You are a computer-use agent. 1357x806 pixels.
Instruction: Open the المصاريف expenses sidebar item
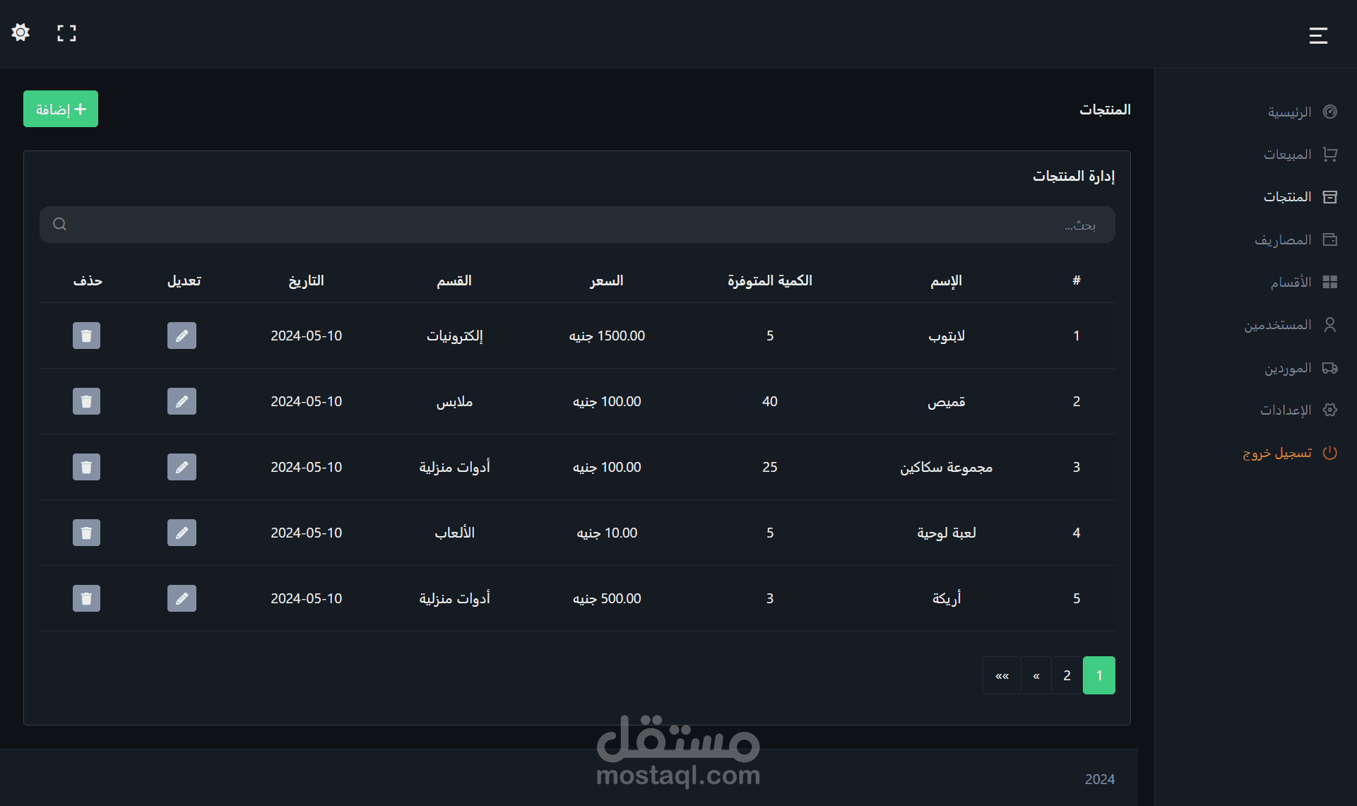coord(1283,240)
